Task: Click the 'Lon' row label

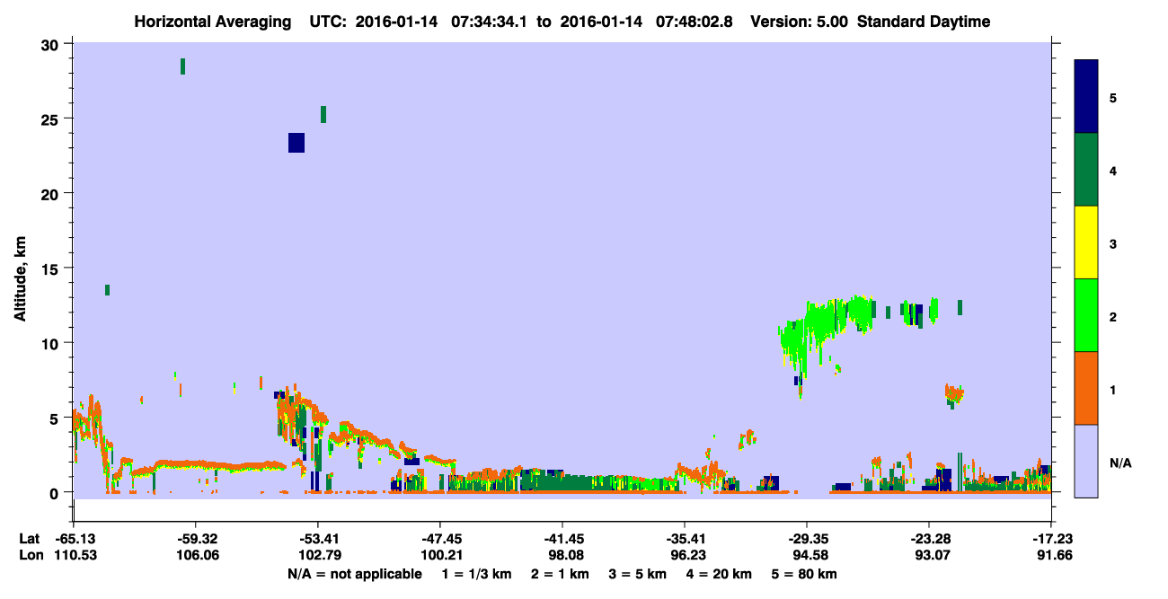Action: 31,556
